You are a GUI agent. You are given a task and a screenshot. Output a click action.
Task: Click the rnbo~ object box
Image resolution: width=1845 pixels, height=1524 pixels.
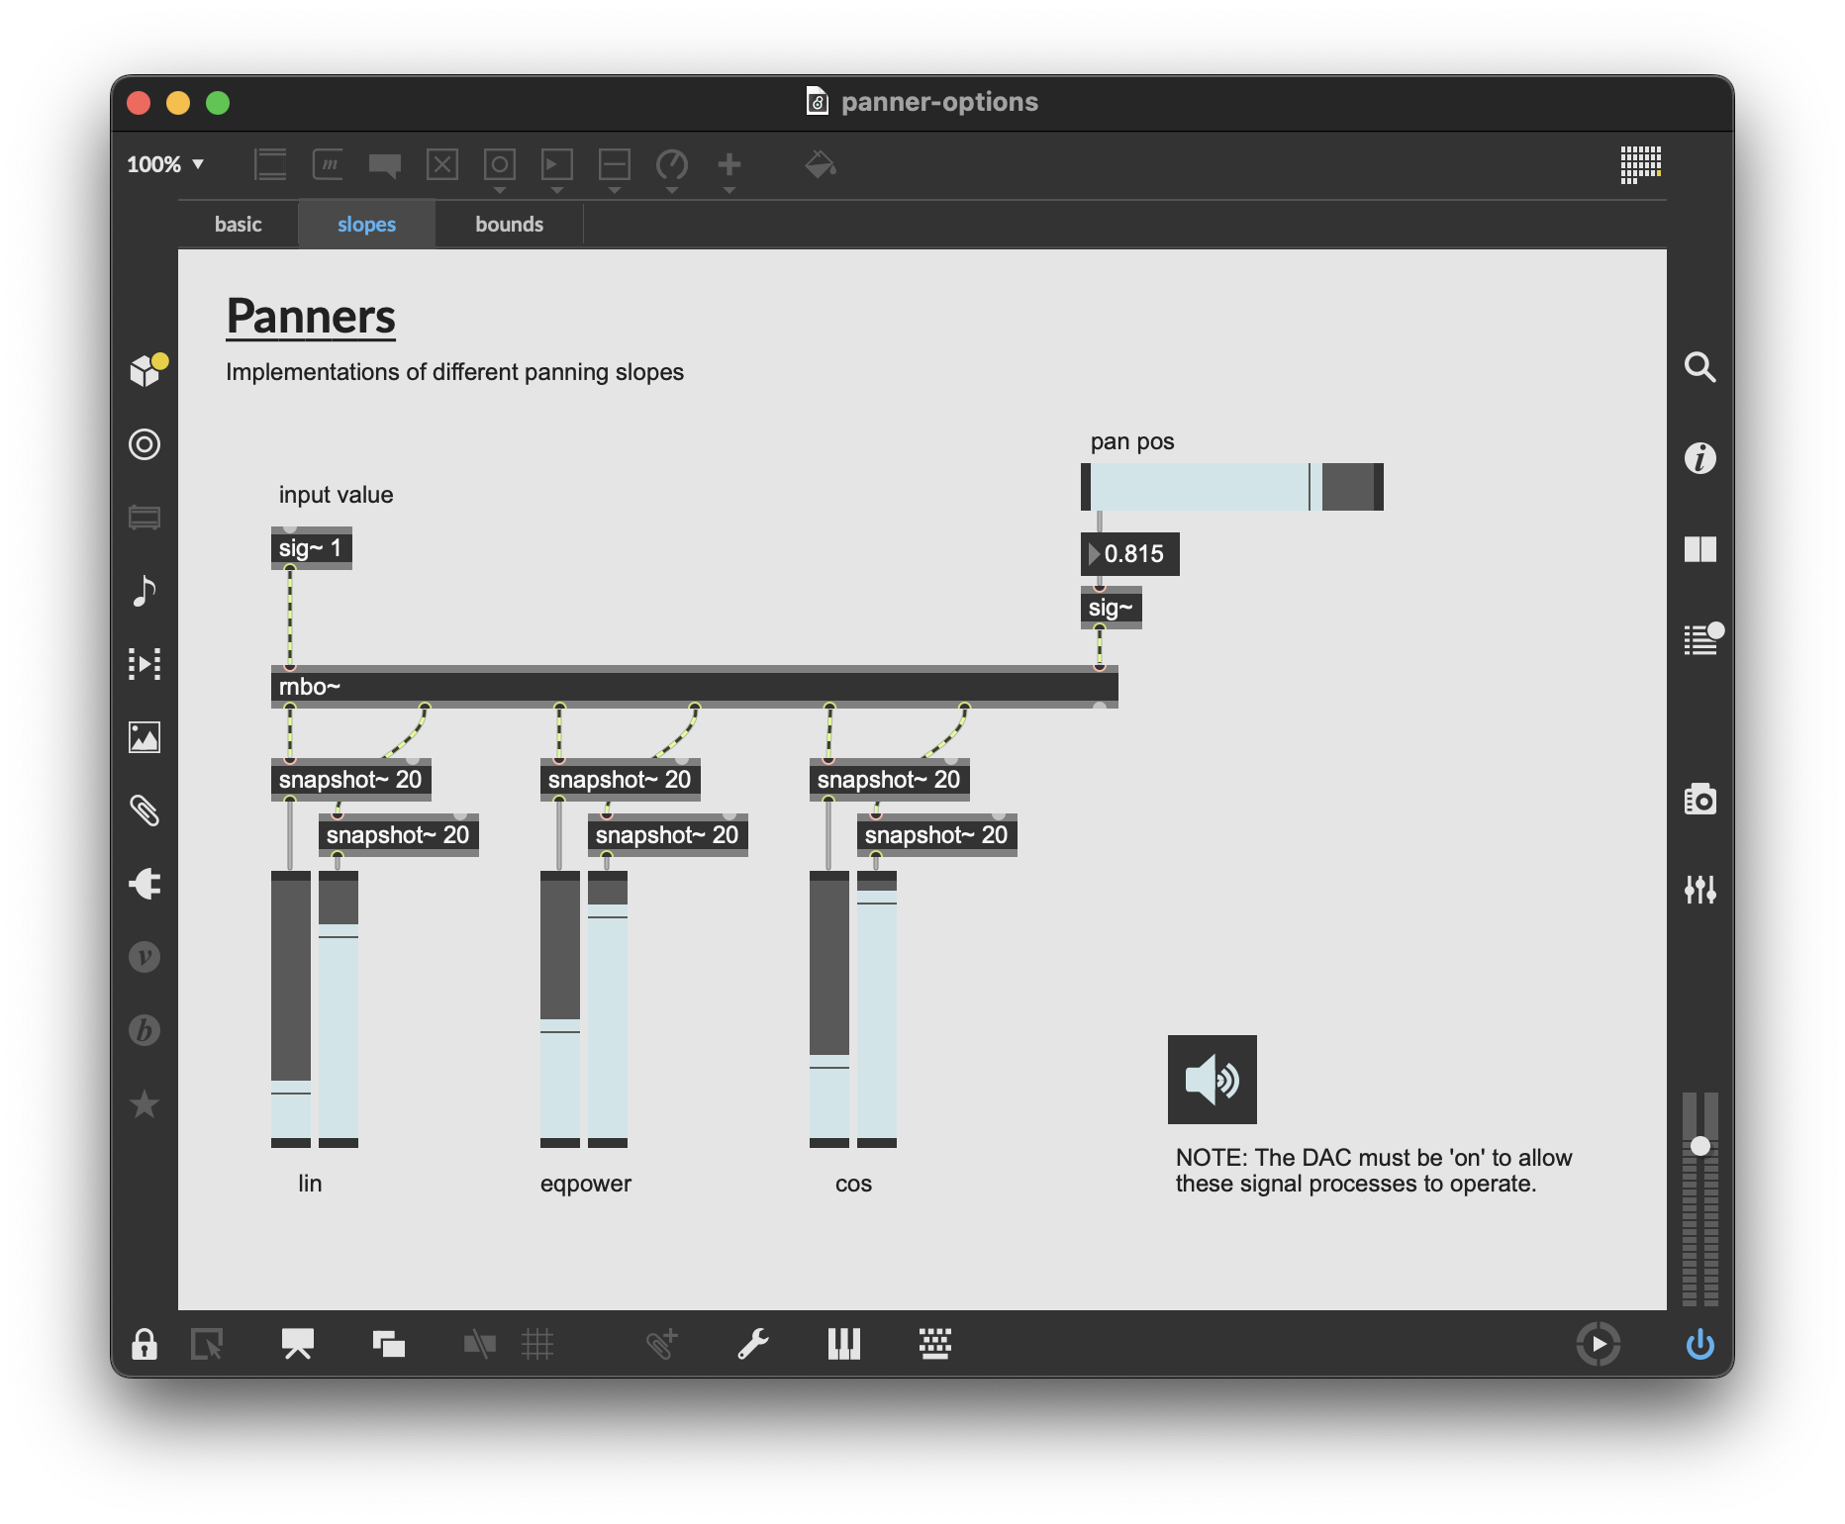(693, 687)
